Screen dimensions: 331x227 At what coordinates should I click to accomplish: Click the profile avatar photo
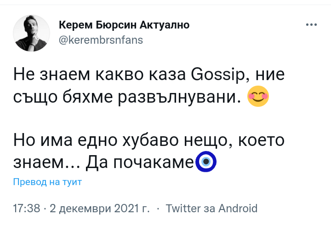30,32
